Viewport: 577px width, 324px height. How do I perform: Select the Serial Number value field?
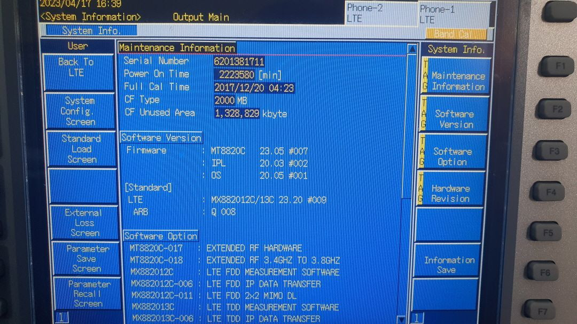[239, 61]
